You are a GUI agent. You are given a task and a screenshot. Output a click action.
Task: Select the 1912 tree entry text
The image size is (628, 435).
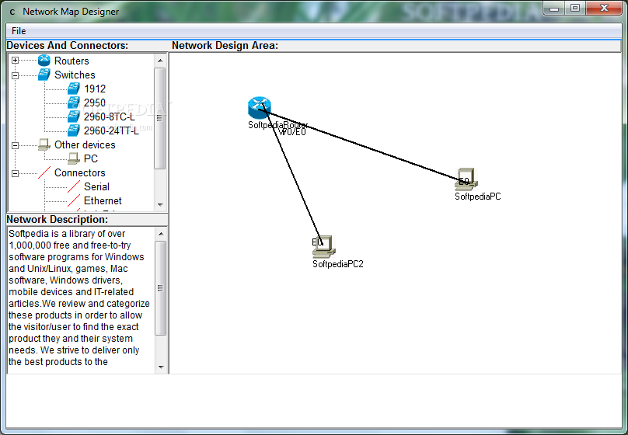[x=95, y=89]
